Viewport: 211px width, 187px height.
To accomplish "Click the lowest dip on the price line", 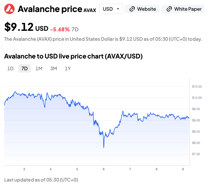I will 104,147.
